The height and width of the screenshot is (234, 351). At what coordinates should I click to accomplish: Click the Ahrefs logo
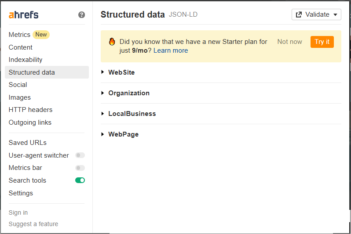click(x=24, y=15)
